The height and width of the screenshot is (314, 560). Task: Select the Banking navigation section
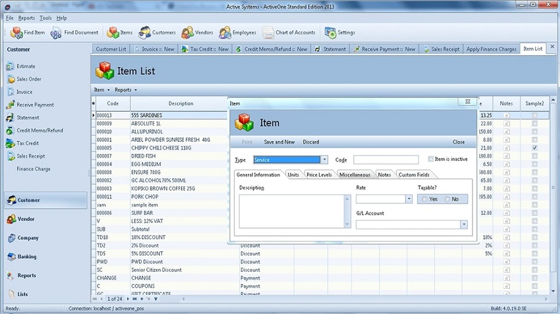point(46,257)
